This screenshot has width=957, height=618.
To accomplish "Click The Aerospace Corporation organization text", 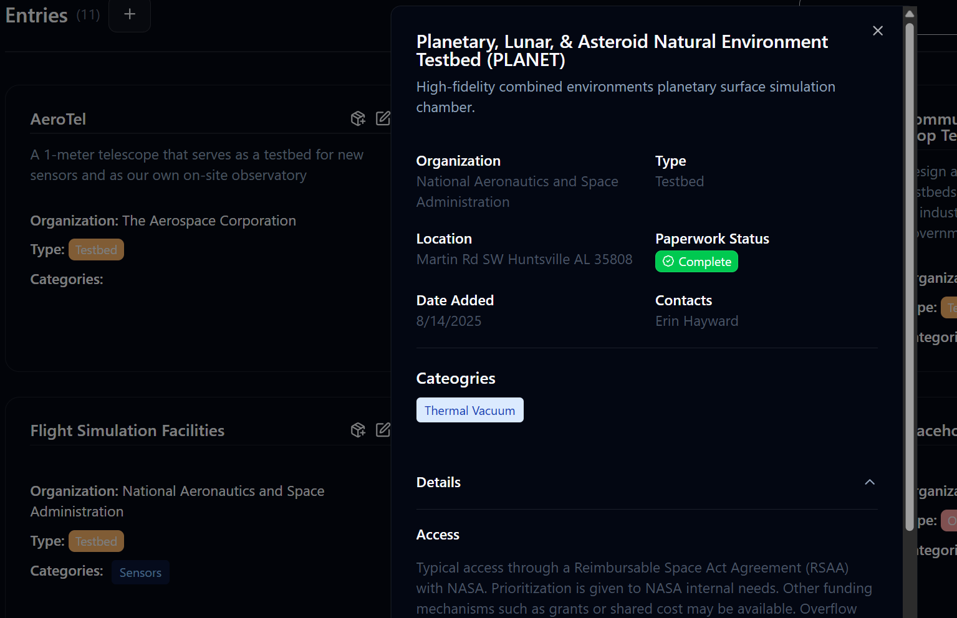I will pyautogui.click(x=209, y=221).
